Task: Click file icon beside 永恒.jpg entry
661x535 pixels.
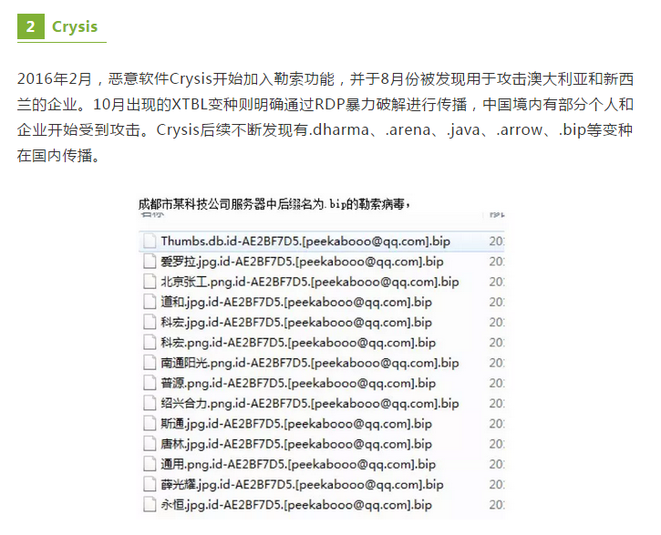Action: point(150,504)
